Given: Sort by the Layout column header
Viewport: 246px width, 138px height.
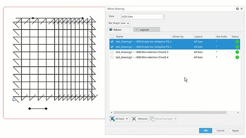Looking at the screenshot, I should click(x=204, y=36).
